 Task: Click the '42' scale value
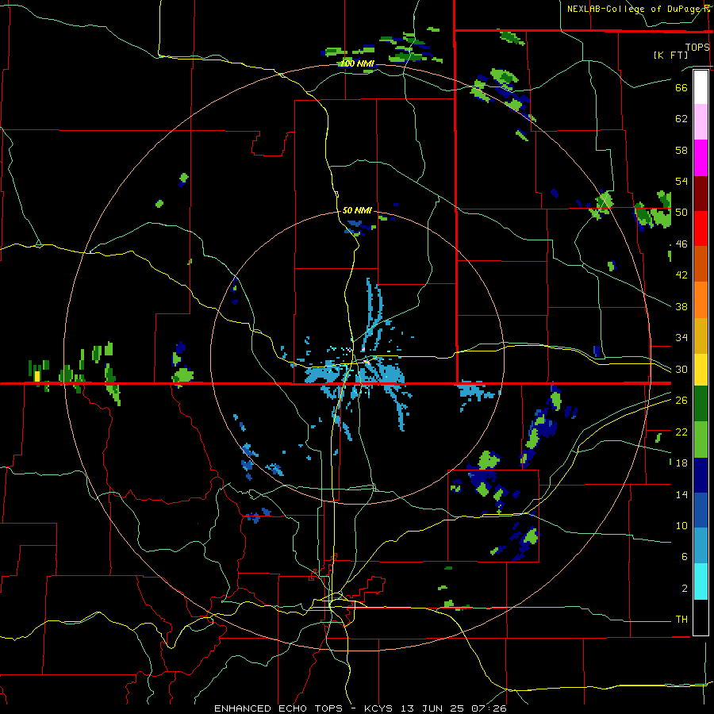click(x=681, y=275)
